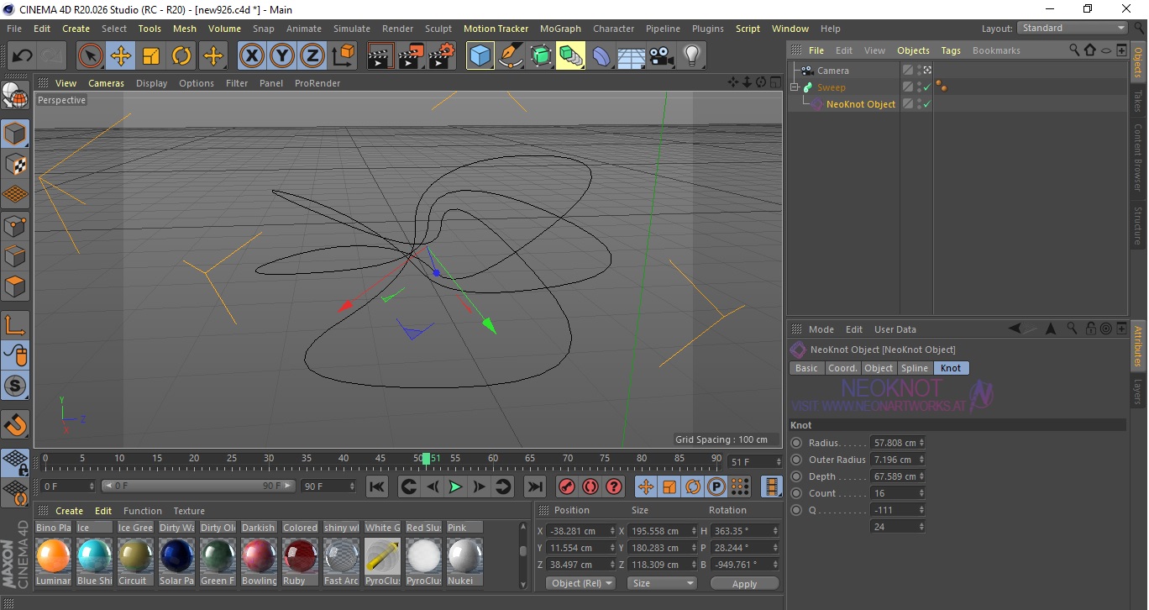Render the active view
Image resolution: width=1149 pixels, height=610 pixels.
tap(381, 56)
